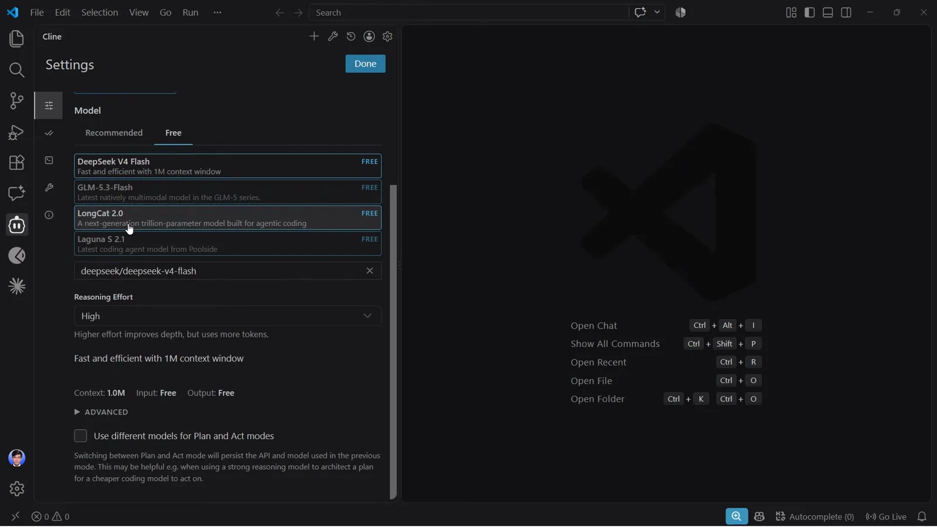The image size is (937, 527).
Task: Go back using the title bar arrow
Action: pyautogui.click(x=280, y=13)
